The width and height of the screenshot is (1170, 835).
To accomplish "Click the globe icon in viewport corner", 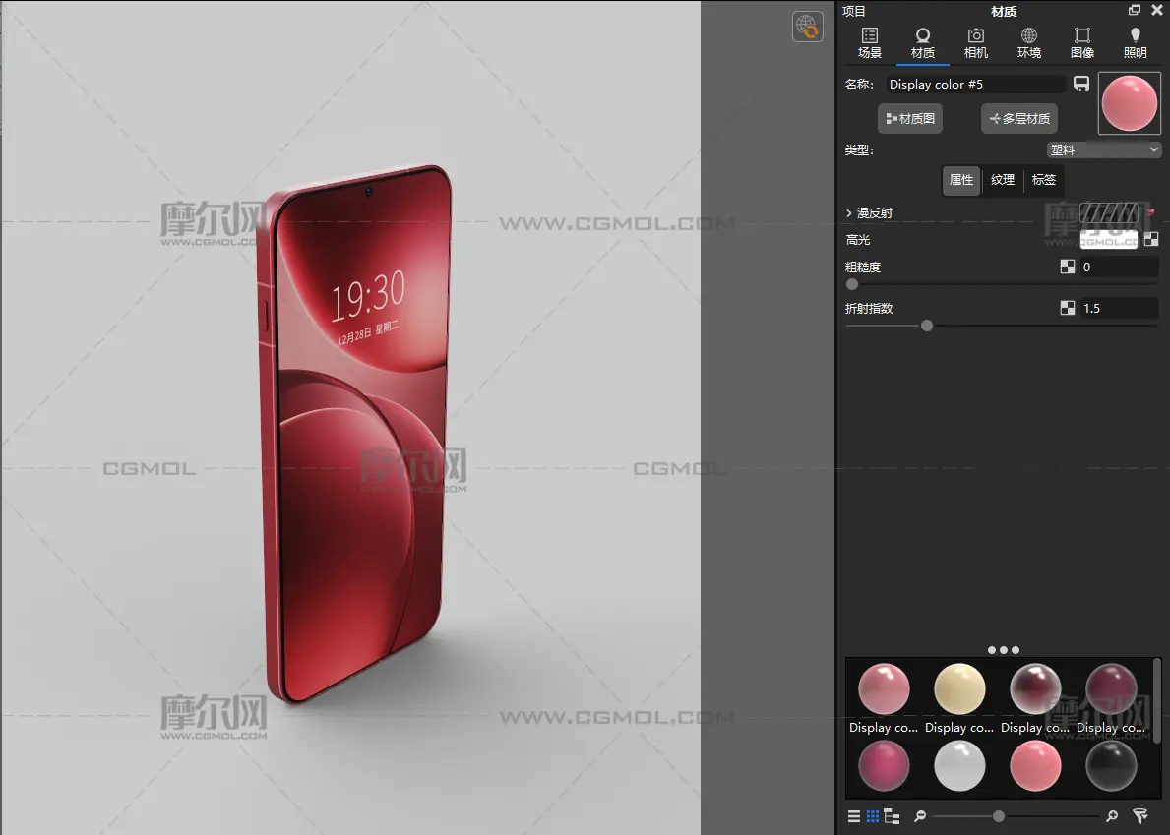I will click(807, 27).
